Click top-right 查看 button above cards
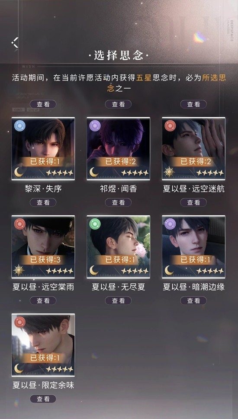238x419 pixels. [193, 104]
